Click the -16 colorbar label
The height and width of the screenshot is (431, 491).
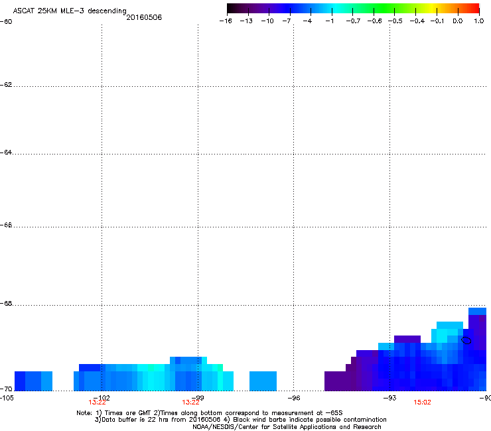226,21
